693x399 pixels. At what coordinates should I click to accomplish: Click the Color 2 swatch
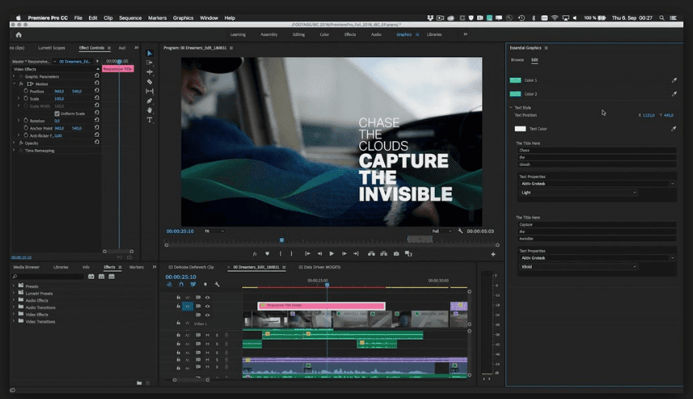(x=516, y=94)
